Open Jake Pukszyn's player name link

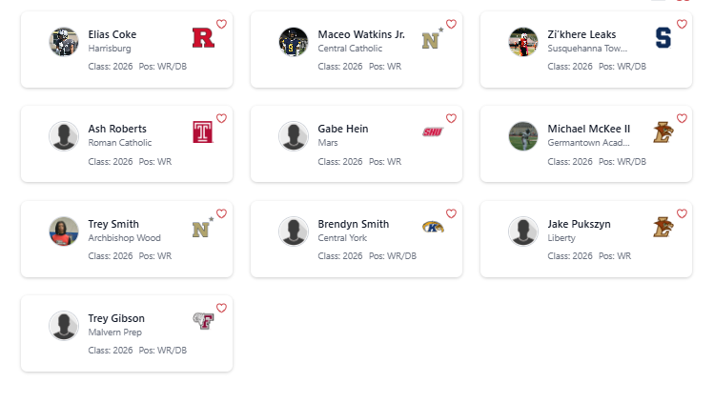tap(579, 224)
